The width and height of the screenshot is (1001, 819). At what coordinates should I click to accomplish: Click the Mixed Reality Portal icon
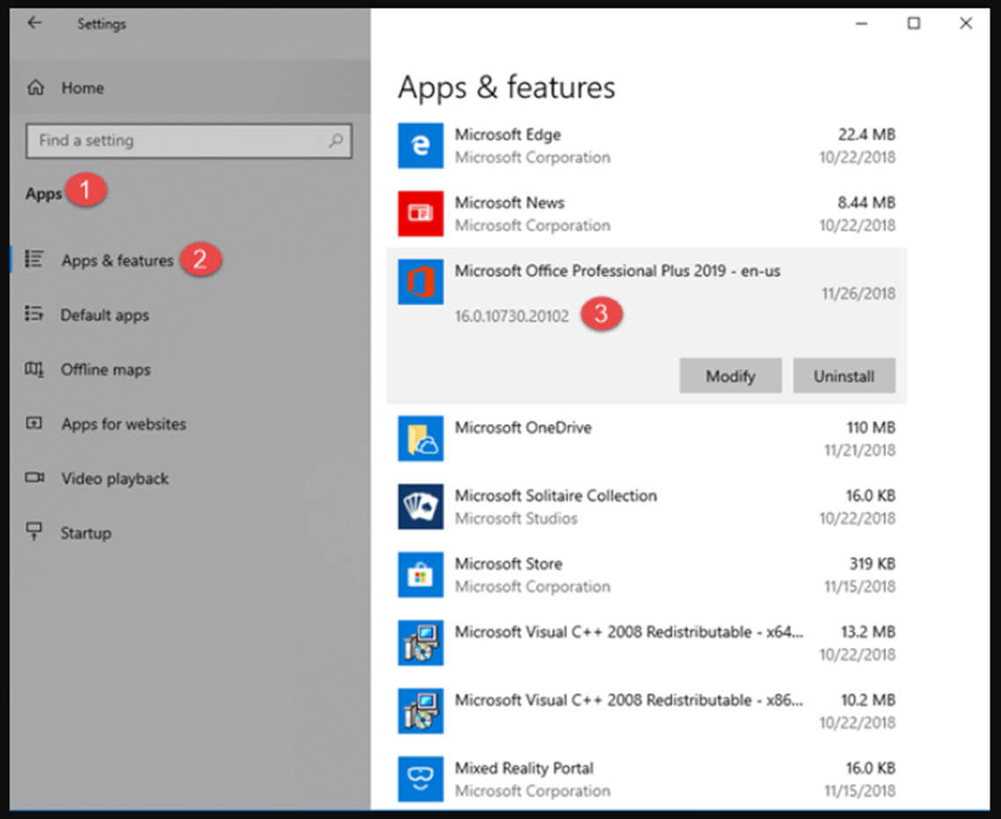420,779
